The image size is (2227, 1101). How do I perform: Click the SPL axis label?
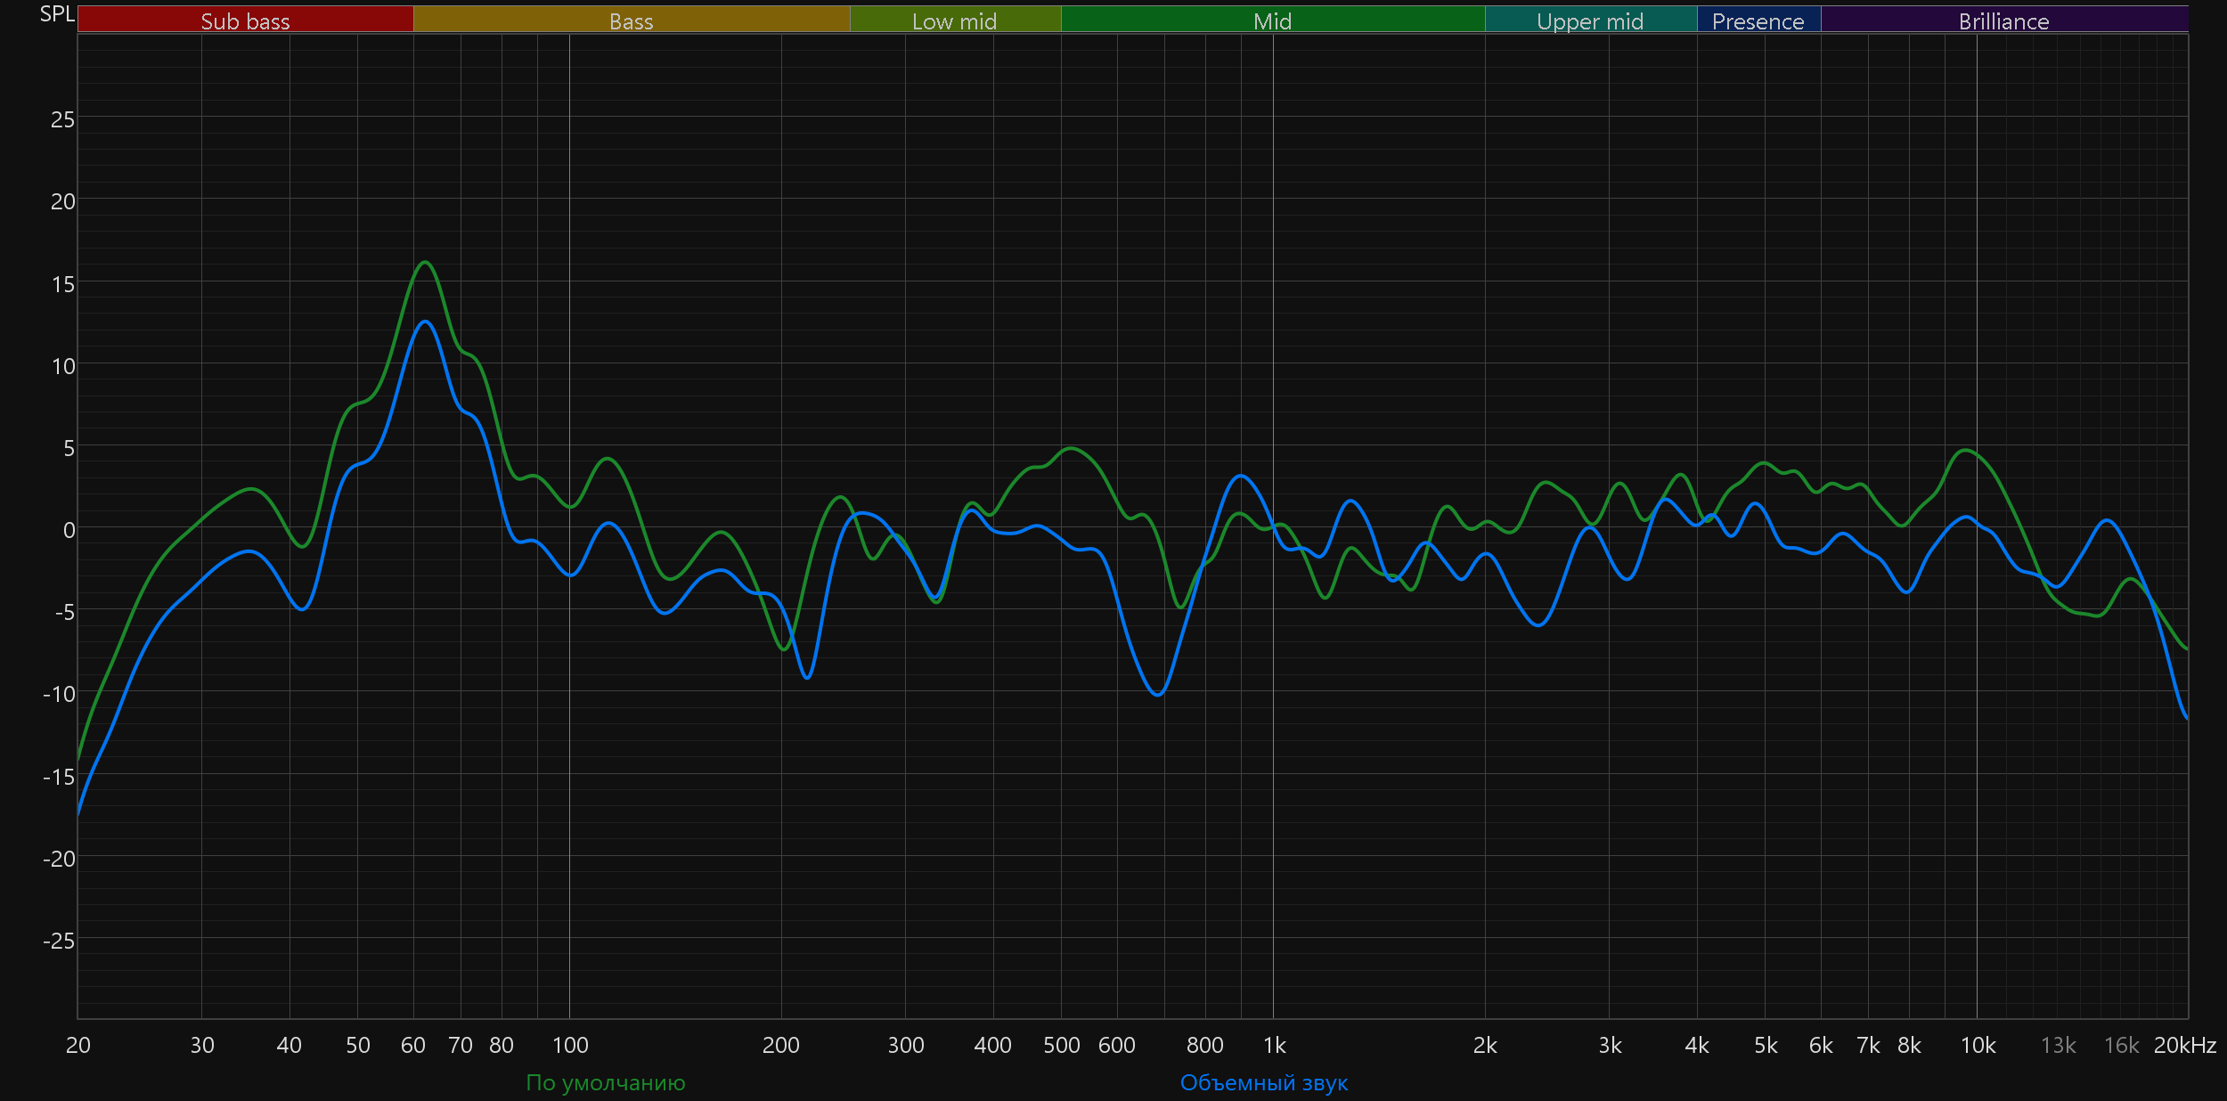(x=57, y=14)
